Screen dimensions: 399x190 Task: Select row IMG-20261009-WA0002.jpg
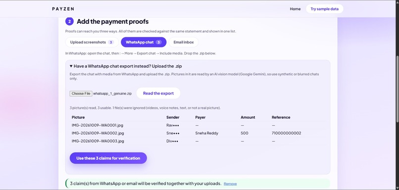(198, 133)
